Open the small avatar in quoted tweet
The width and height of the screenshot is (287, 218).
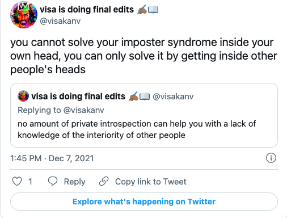23,96
